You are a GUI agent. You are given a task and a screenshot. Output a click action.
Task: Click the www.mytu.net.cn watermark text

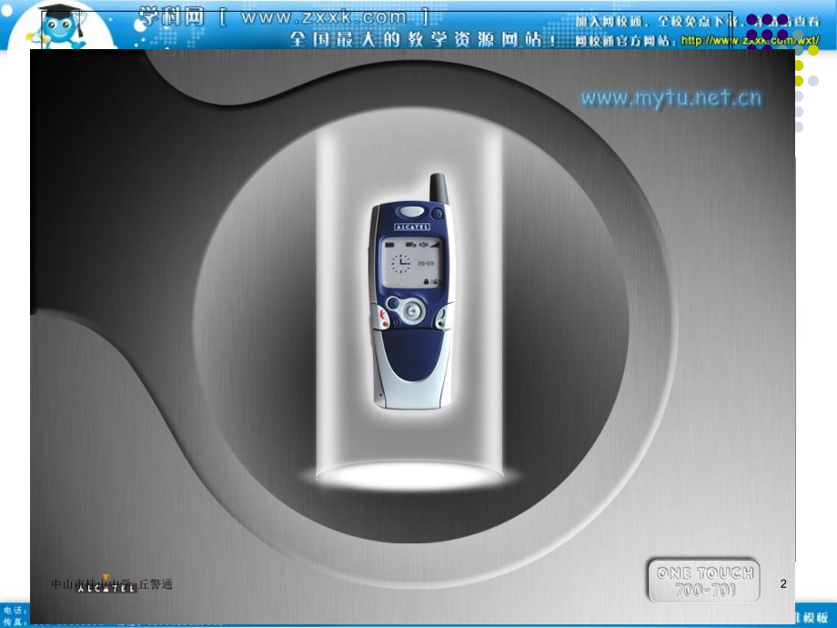671,98
